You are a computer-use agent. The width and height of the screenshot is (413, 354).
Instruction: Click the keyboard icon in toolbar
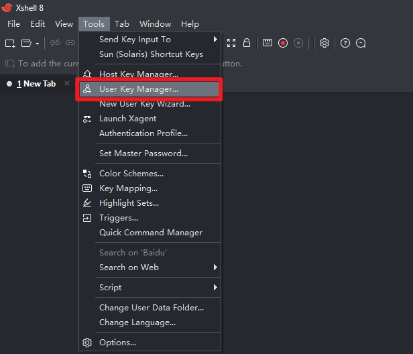point(268,43)
